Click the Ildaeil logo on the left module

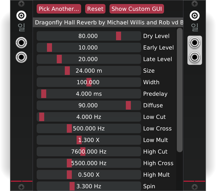(21, 15)
